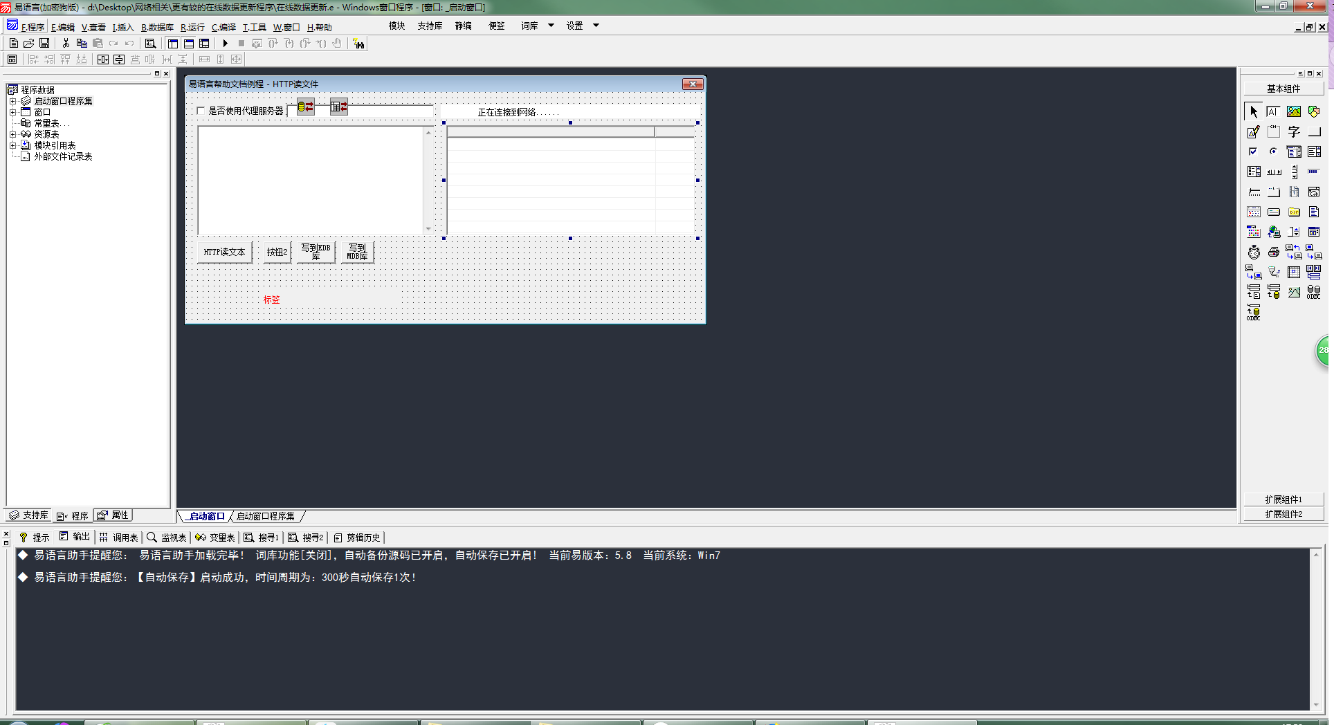Click the 静编 toolbar button

463,26
